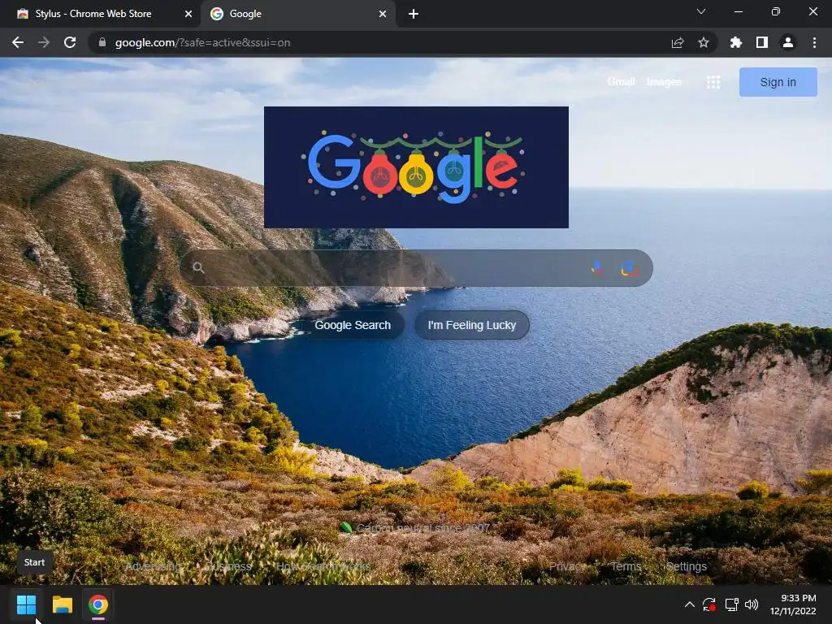The height and width of the screenshot is (624, 832).
Task: Click Chrome taskbar icon
Action: [x=98, y=604]
